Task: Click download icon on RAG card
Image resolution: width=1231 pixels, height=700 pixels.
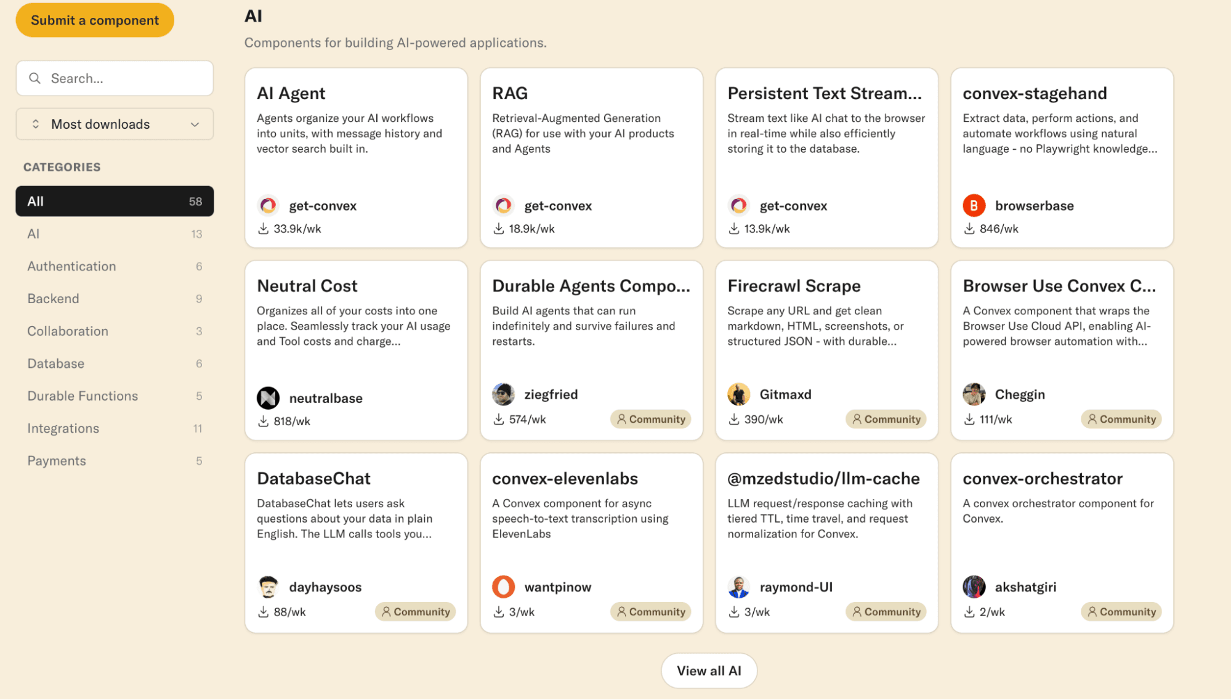Action: pos(499,229)
